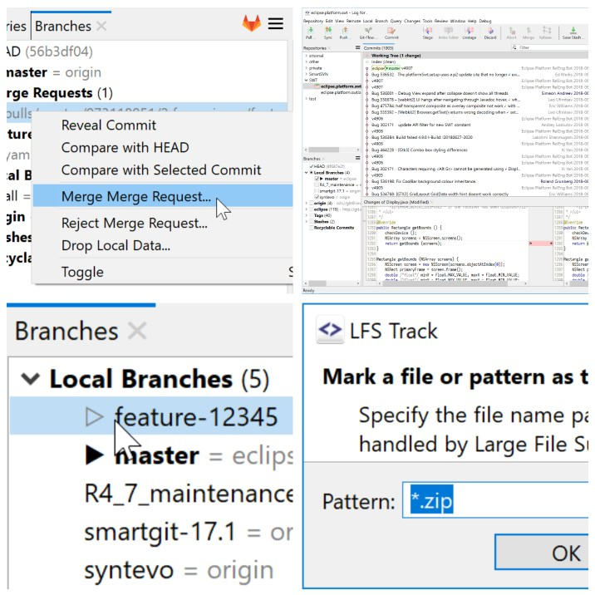
Task: Click the Save Stash toolbar icon
Action: [573, 31]
